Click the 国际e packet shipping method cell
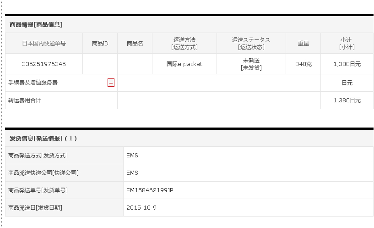374x228 pixels. click(184, 64)
